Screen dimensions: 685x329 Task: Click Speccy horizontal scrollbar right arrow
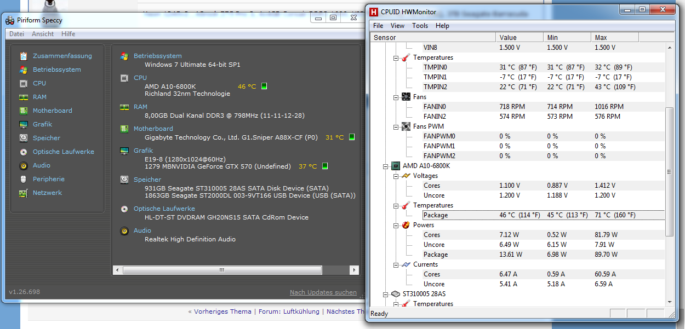tap(355, 270)
